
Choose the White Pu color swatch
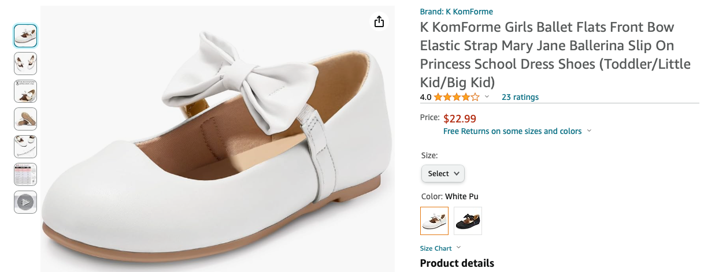point(434,221)
